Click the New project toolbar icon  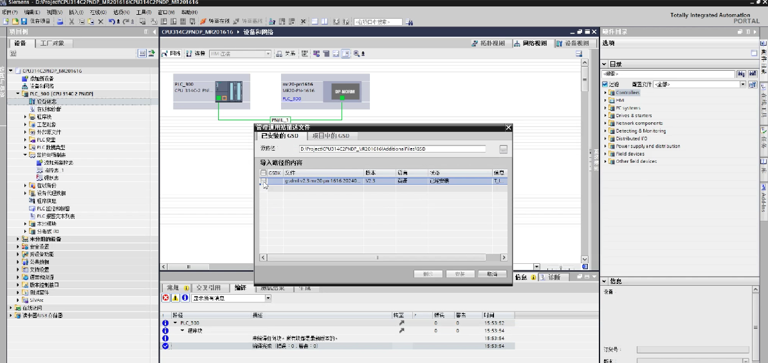6,21
